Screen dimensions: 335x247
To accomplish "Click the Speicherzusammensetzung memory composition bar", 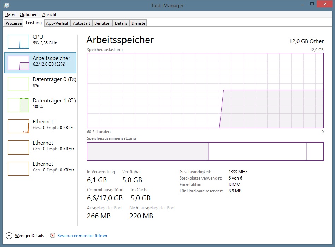I will 205,151.
